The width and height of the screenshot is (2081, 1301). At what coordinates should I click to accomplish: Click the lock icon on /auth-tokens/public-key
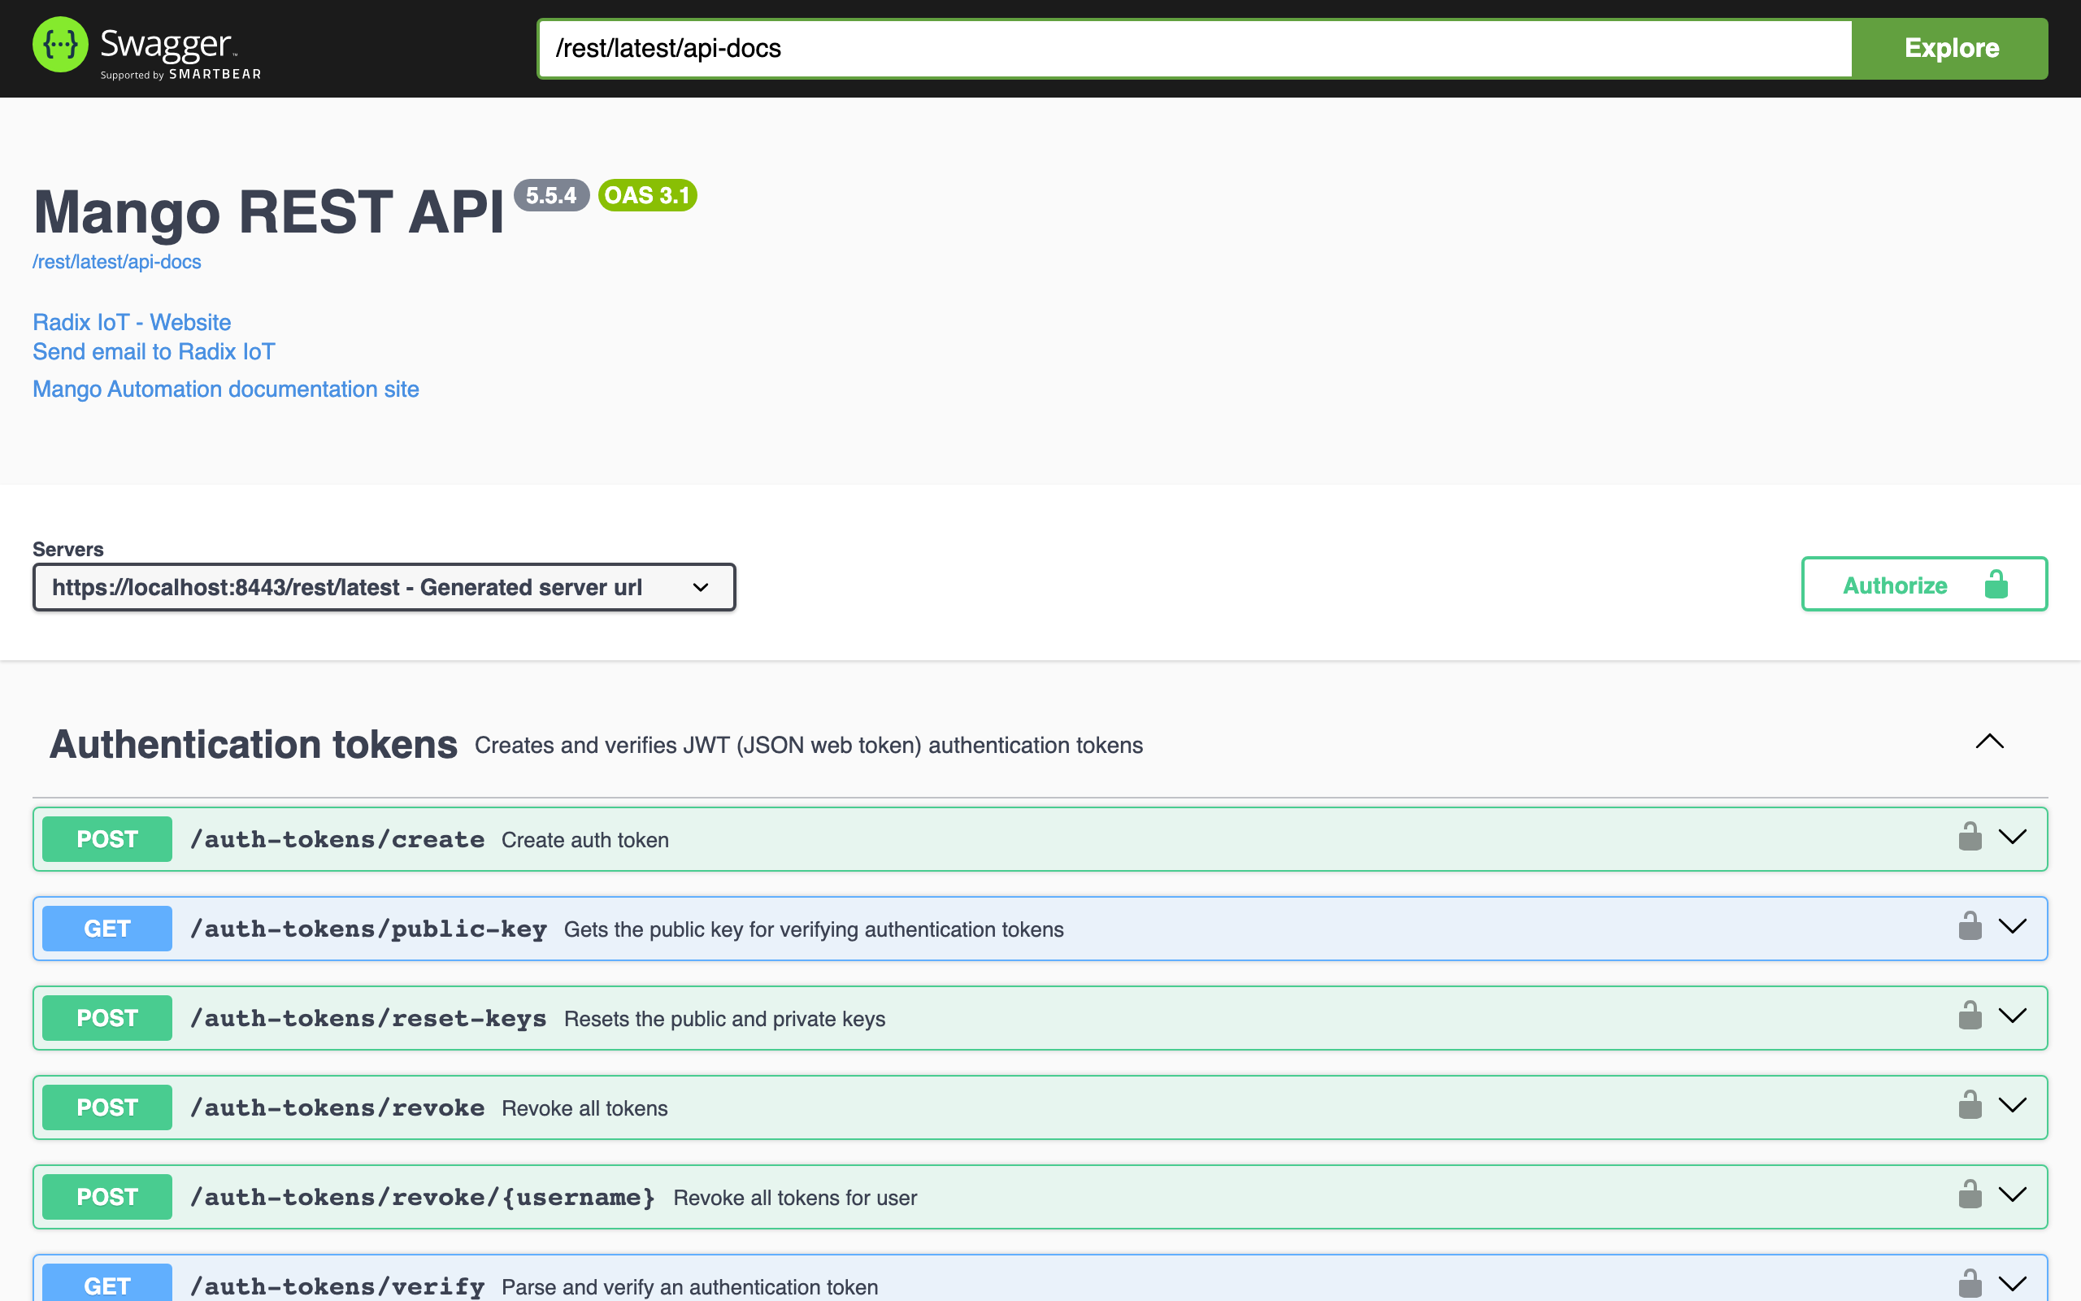[1971, 927]
